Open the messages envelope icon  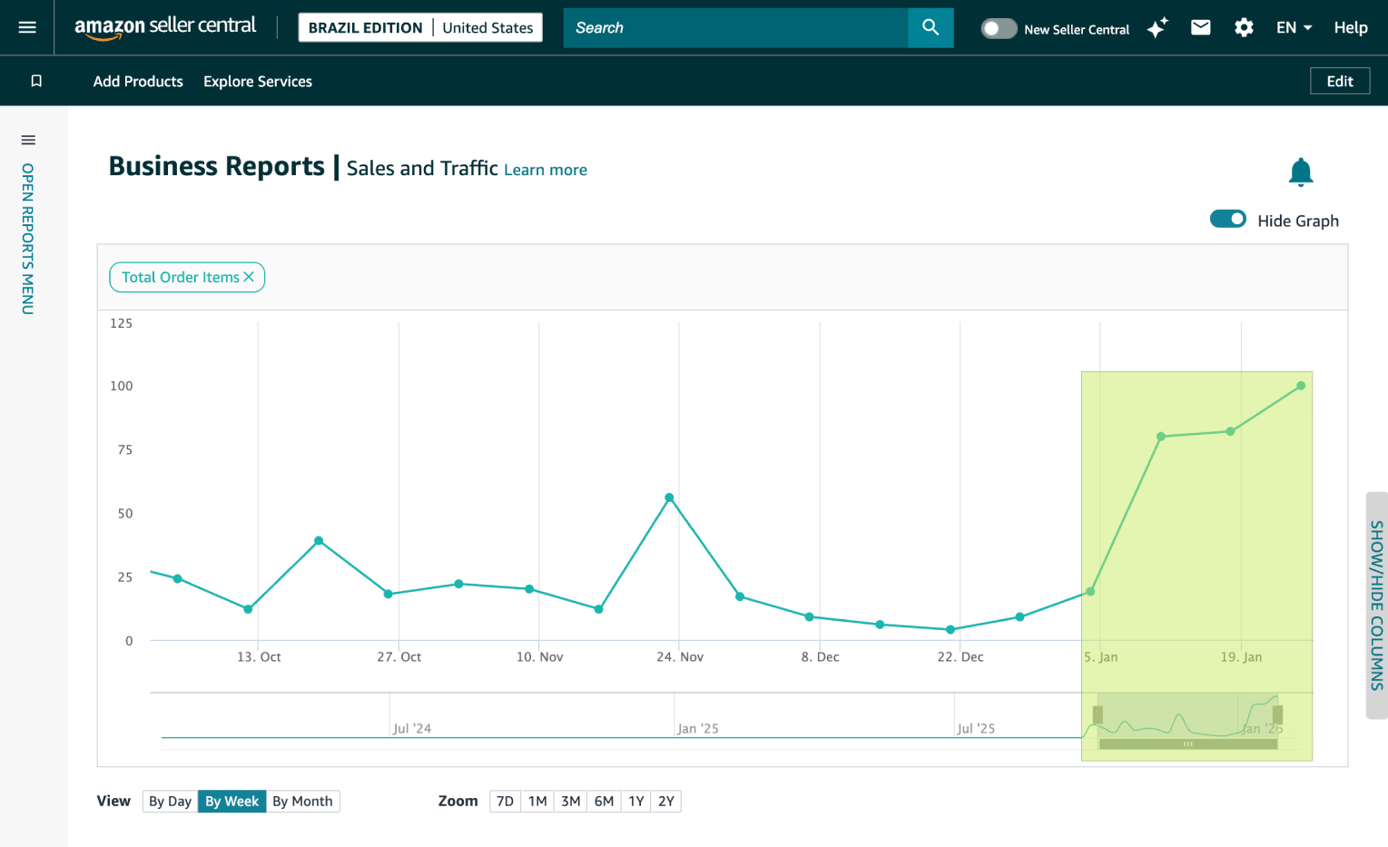coord(1200,27)
